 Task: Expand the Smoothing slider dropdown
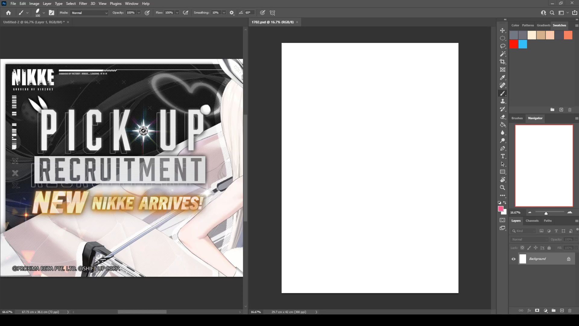(x=224, y=13)
